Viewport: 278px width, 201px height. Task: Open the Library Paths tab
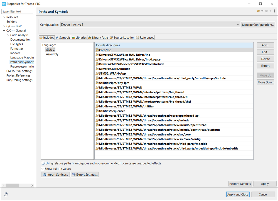(x=98, y=38)
